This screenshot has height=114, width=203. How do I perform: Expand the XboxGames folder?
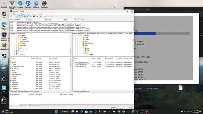coord(17,49)
